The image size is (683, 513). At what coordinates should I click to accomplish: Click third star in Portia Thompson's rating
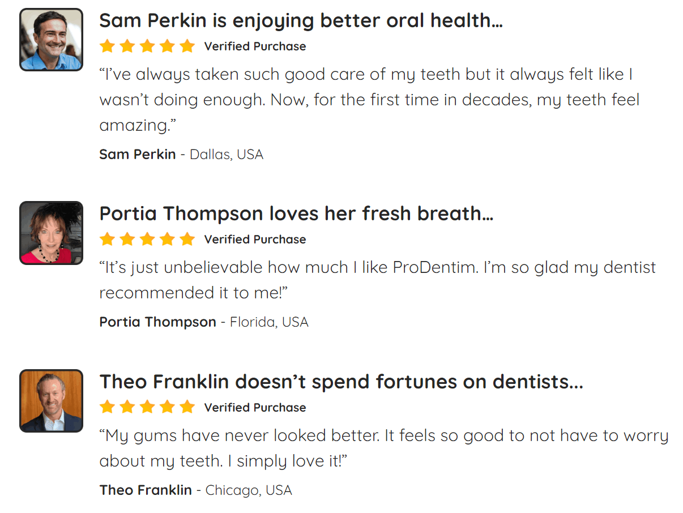click(x=147, y=240)
